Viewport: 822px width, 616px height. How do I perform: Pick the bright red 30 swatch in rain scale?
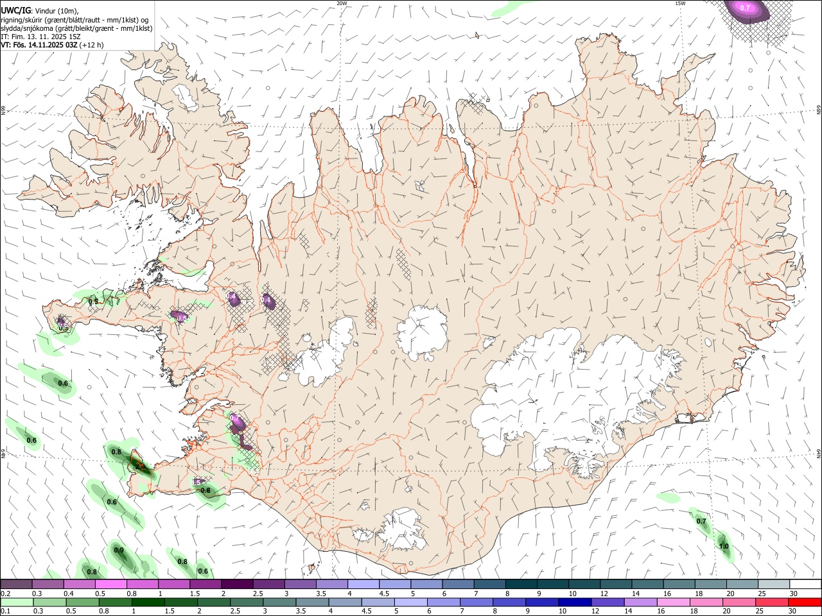pyautogui.click(x=805, y=602)
